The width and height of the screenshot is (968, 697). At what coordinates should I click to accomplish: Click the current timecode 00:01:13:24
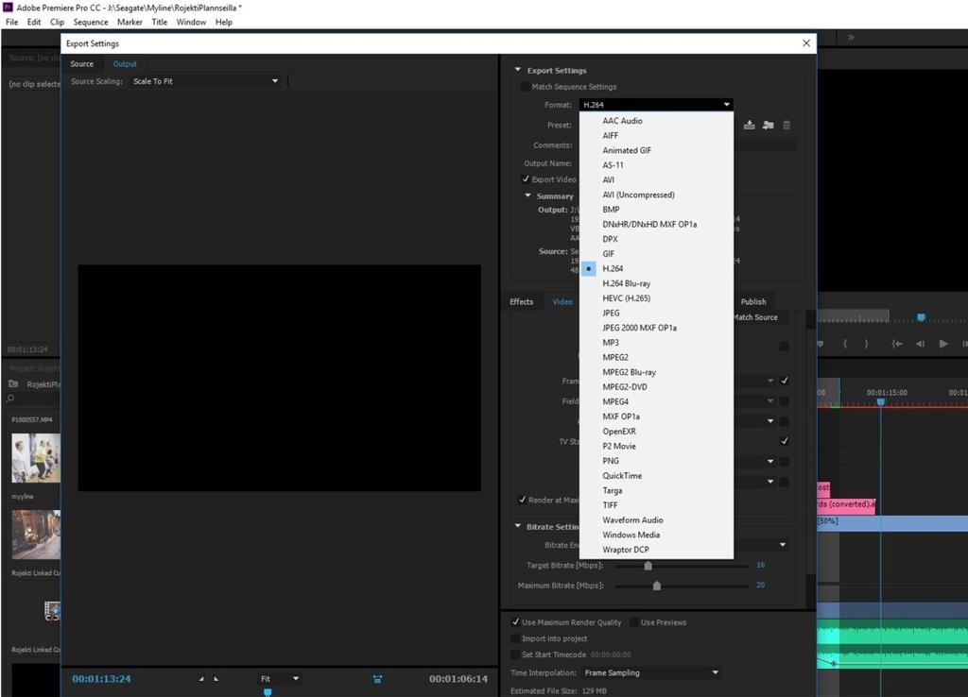(x=101, y=678)
